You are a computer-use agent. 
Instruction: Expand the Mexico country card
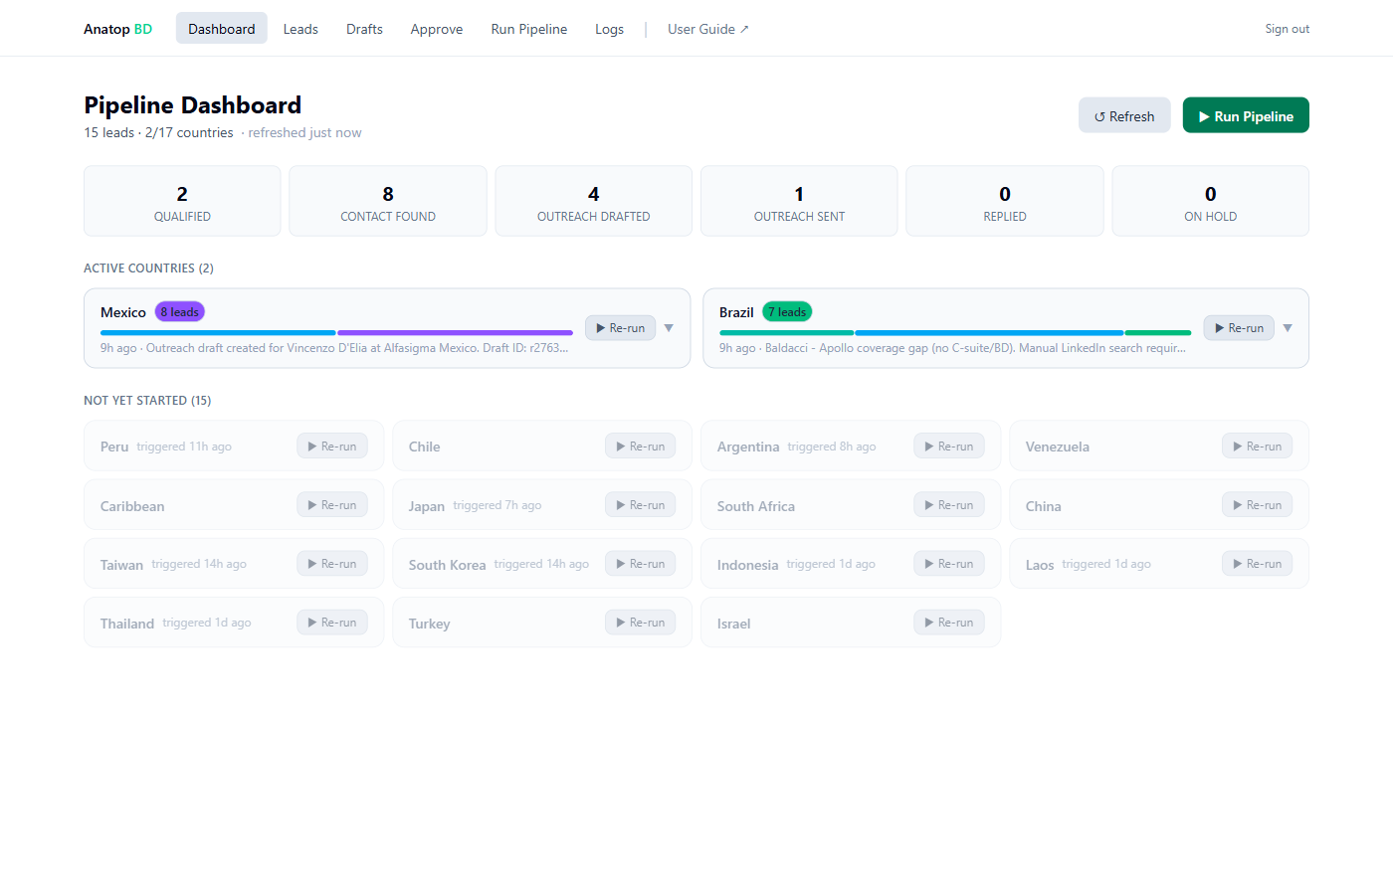click(669, 328)
